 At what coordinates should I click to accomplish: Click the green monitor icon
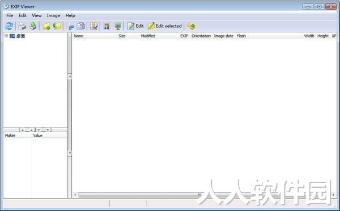coord(118,26)
